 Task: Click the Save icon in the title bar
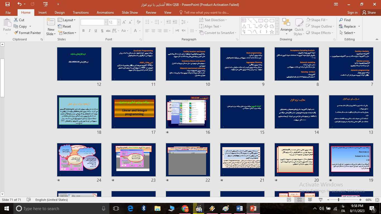click(8, 4)
